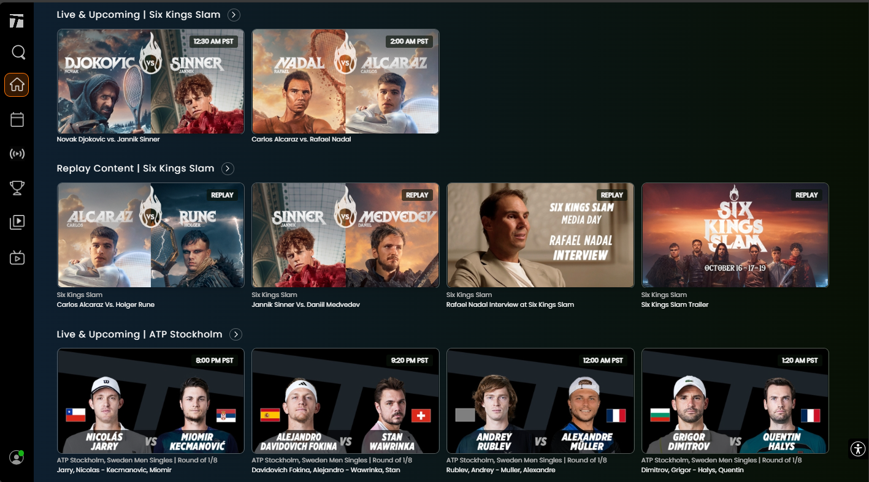Image resolution: width=869 pixels, height=482 pixels.
Task: Click 'Jannik Sinner Vs. Daniil Medvedev' title
Action: pos(305,305)
